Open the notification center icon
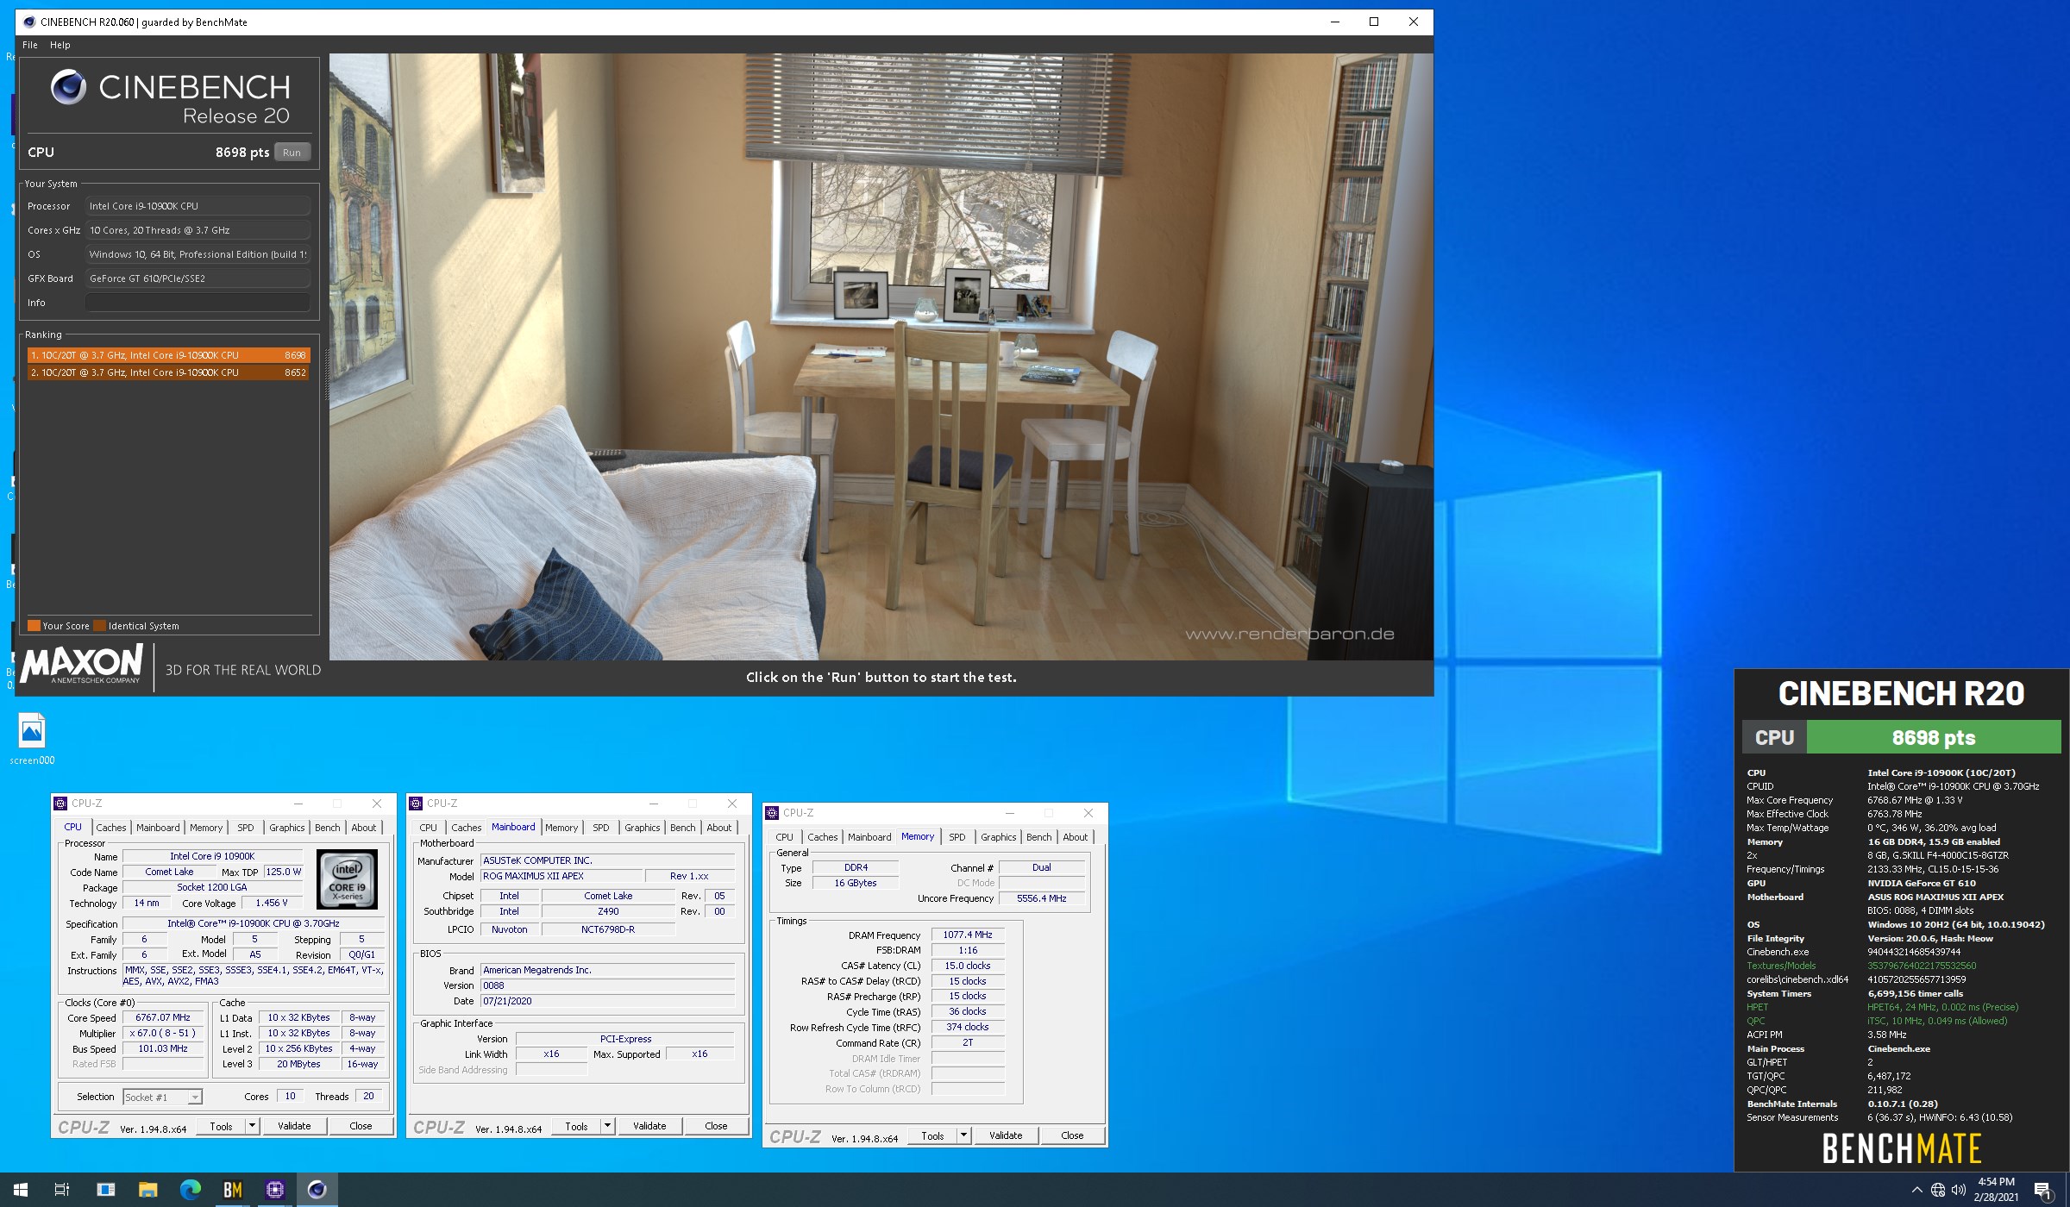Image resolution: width=2070 pixels, height=1207 pixels. 2042,1191
